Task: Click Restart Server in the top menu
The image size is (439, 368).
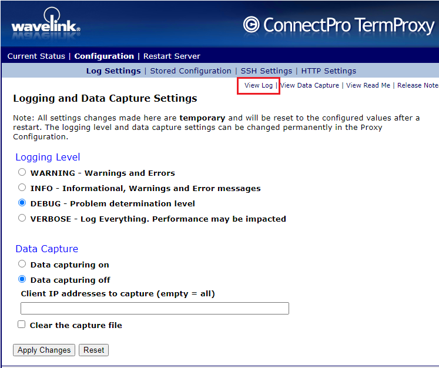Action: point(172,56)
